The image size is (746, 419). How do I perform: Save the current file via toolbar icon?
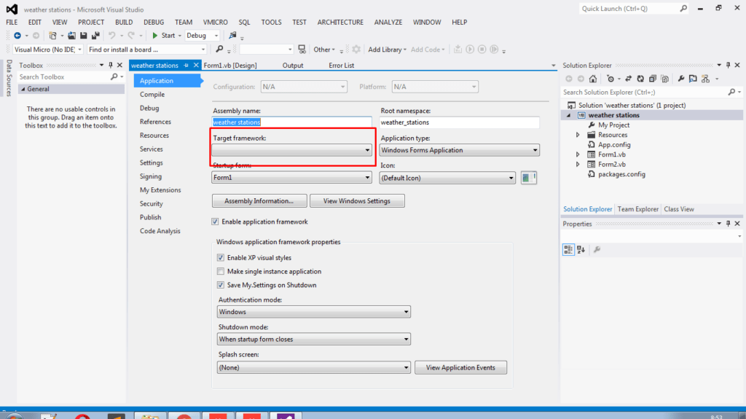click(x=84, y=36)
